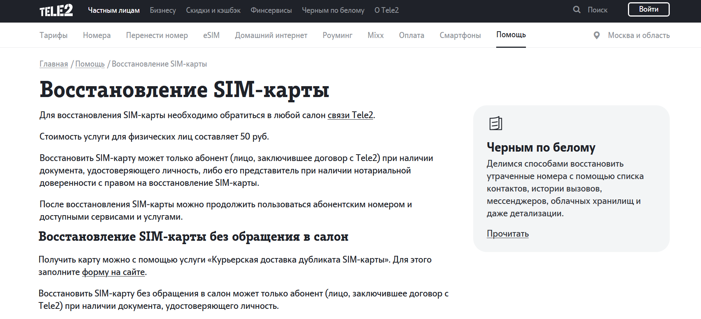The height and width of the screenshot is (319, 701).
Task: Open Финсервисы in the top bar
Action: (271, 10)
